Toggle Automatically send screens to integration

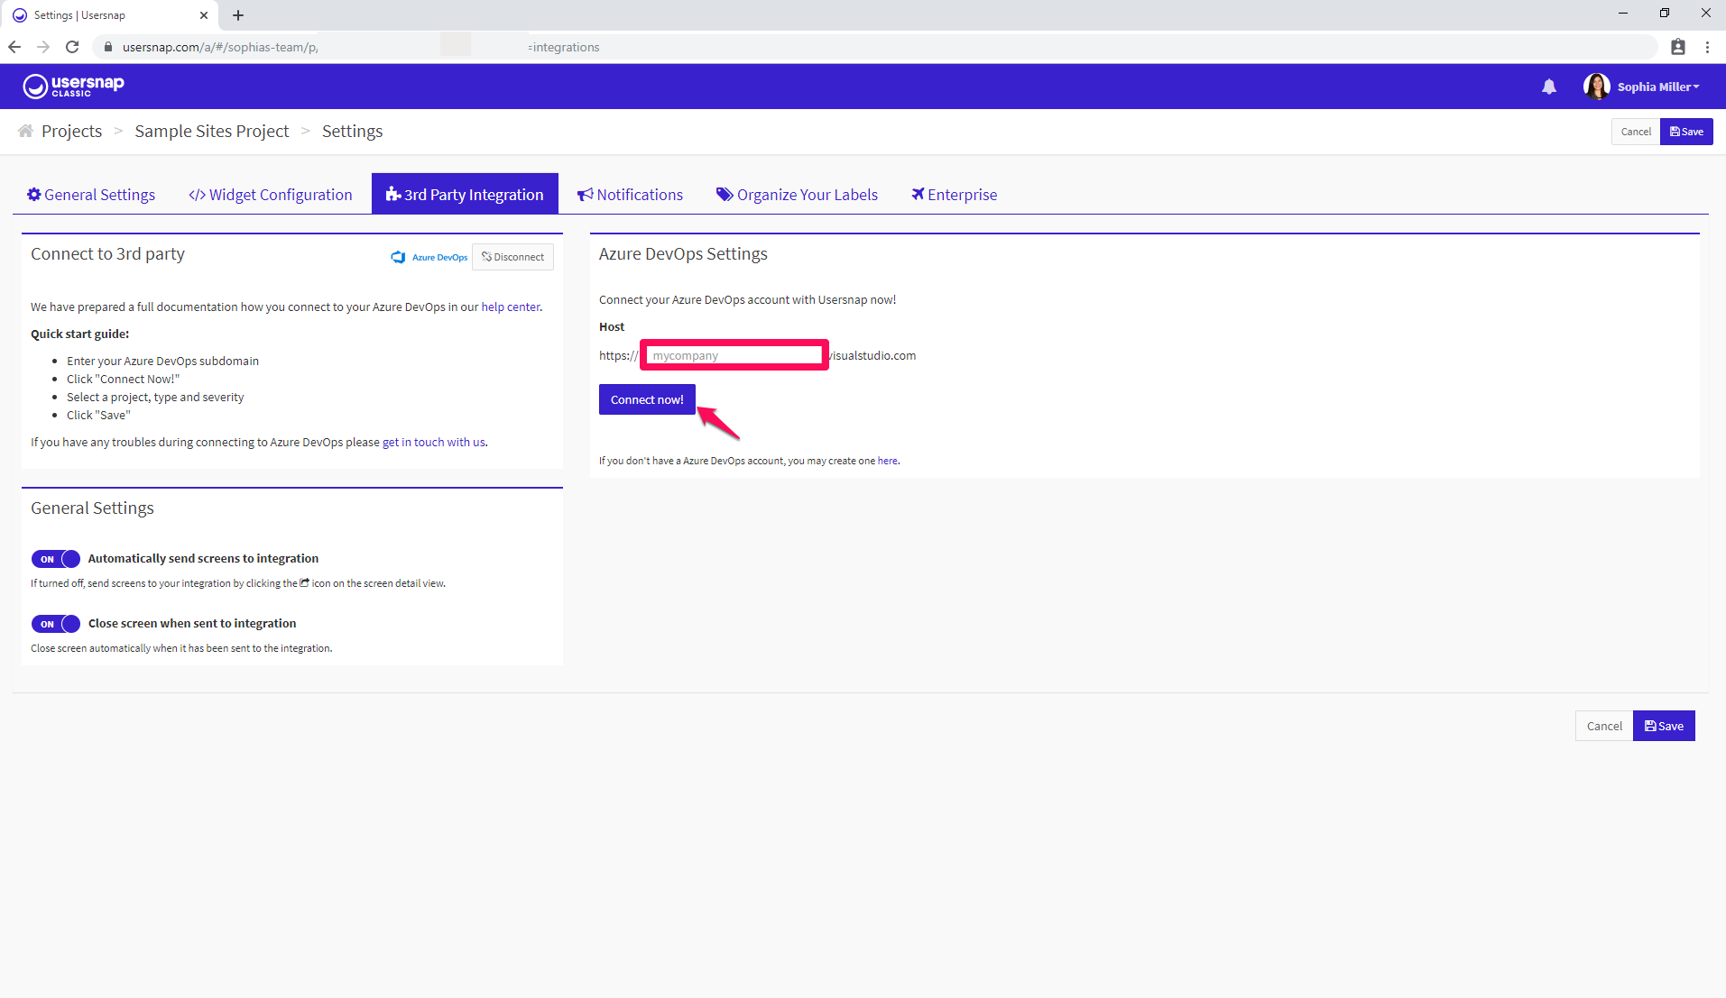click(56, 559)
